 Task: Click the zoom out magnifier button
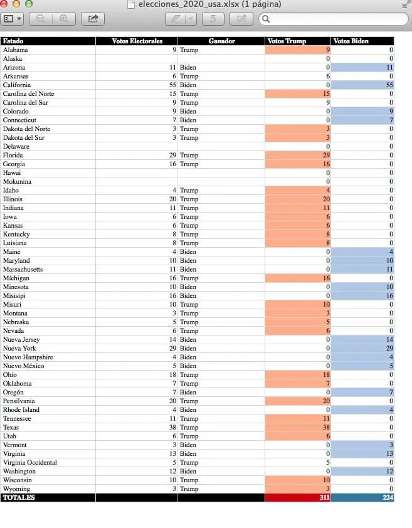pos(41,19)
